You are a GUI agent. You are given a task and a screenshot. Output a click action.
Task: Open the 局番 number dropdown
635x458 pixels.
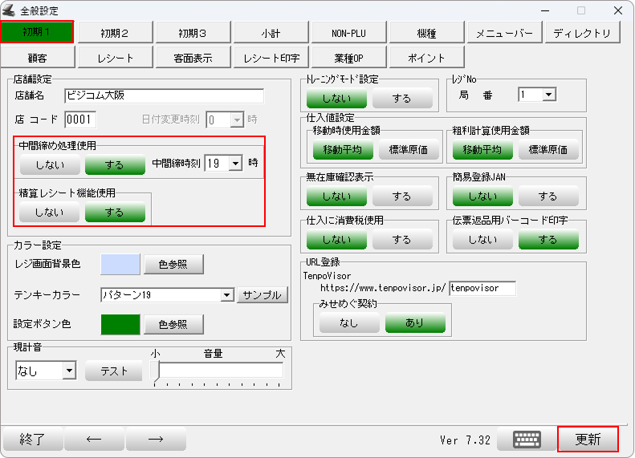coord(549,95)
